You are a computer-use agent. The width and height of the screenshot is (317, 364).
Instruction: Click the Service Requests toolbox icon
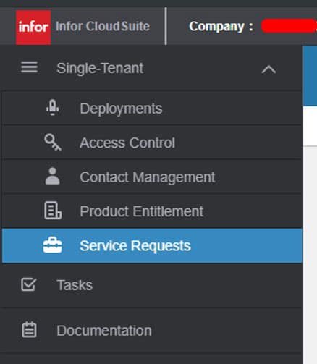pos(53,245)
